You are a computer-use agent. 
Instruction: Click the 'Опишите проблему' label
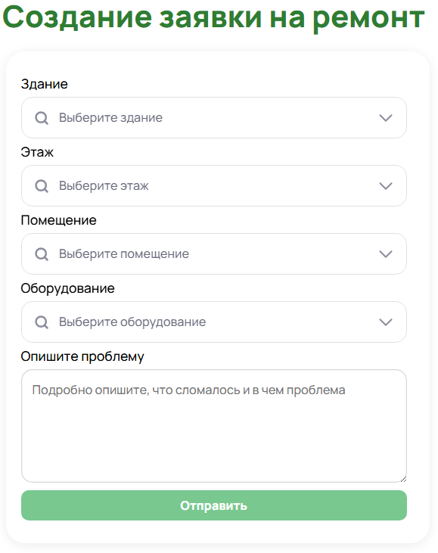82,356
